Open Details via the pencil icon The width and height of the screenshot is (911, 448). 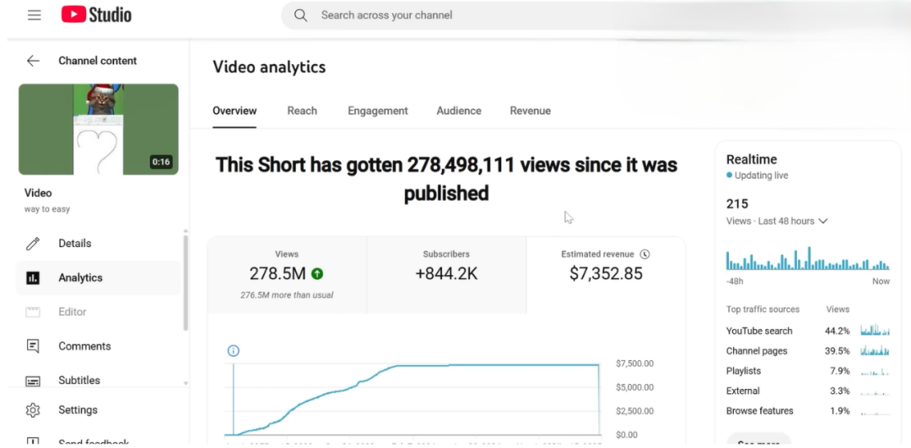[33, 244]
